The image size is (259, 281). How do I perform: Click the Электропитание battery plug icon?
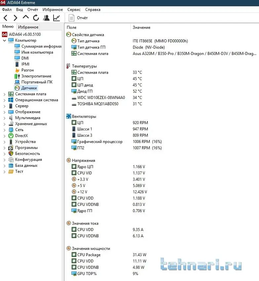(17, 76)
